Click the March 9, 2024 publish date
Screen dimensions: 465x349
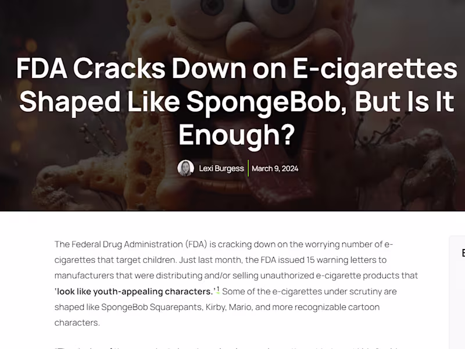click(x=275, y=169)
